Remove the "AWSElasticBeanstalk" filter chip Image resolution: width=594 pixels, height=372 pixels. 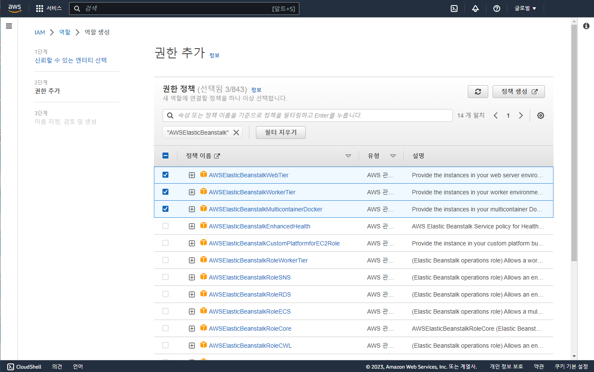pyautogui.click(x=236, y=133)
